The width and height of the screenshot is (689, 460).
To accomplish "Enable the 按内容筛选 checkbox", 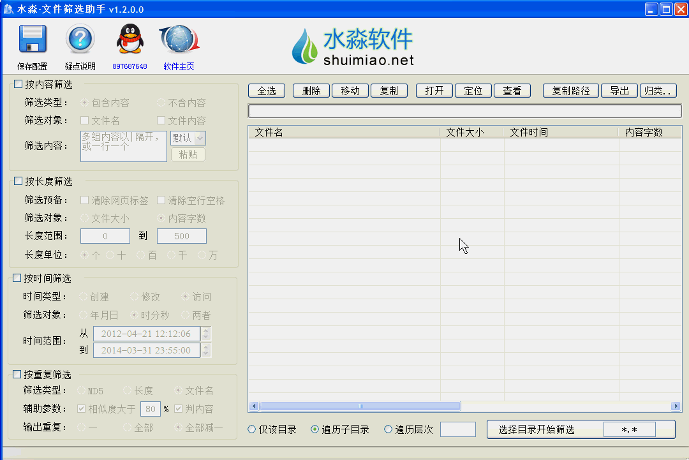I will (18, 84).
